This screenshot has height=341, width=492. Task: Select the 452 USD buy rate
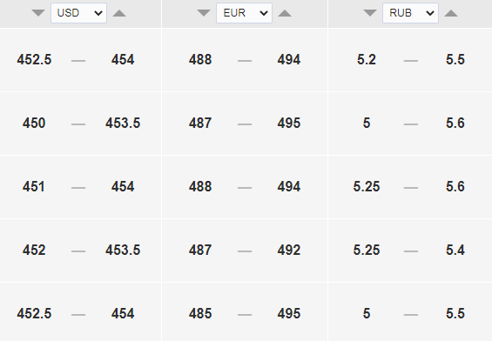tap(34, 251)
